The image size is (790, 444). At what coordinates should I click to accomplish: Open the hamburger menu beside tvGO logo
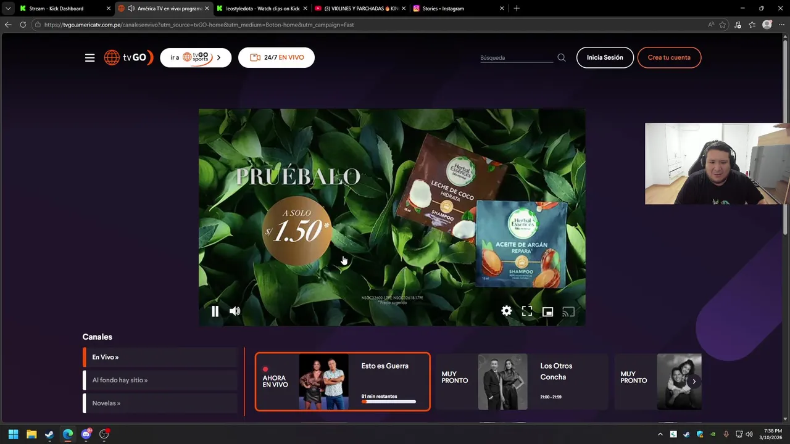[89, 57]
